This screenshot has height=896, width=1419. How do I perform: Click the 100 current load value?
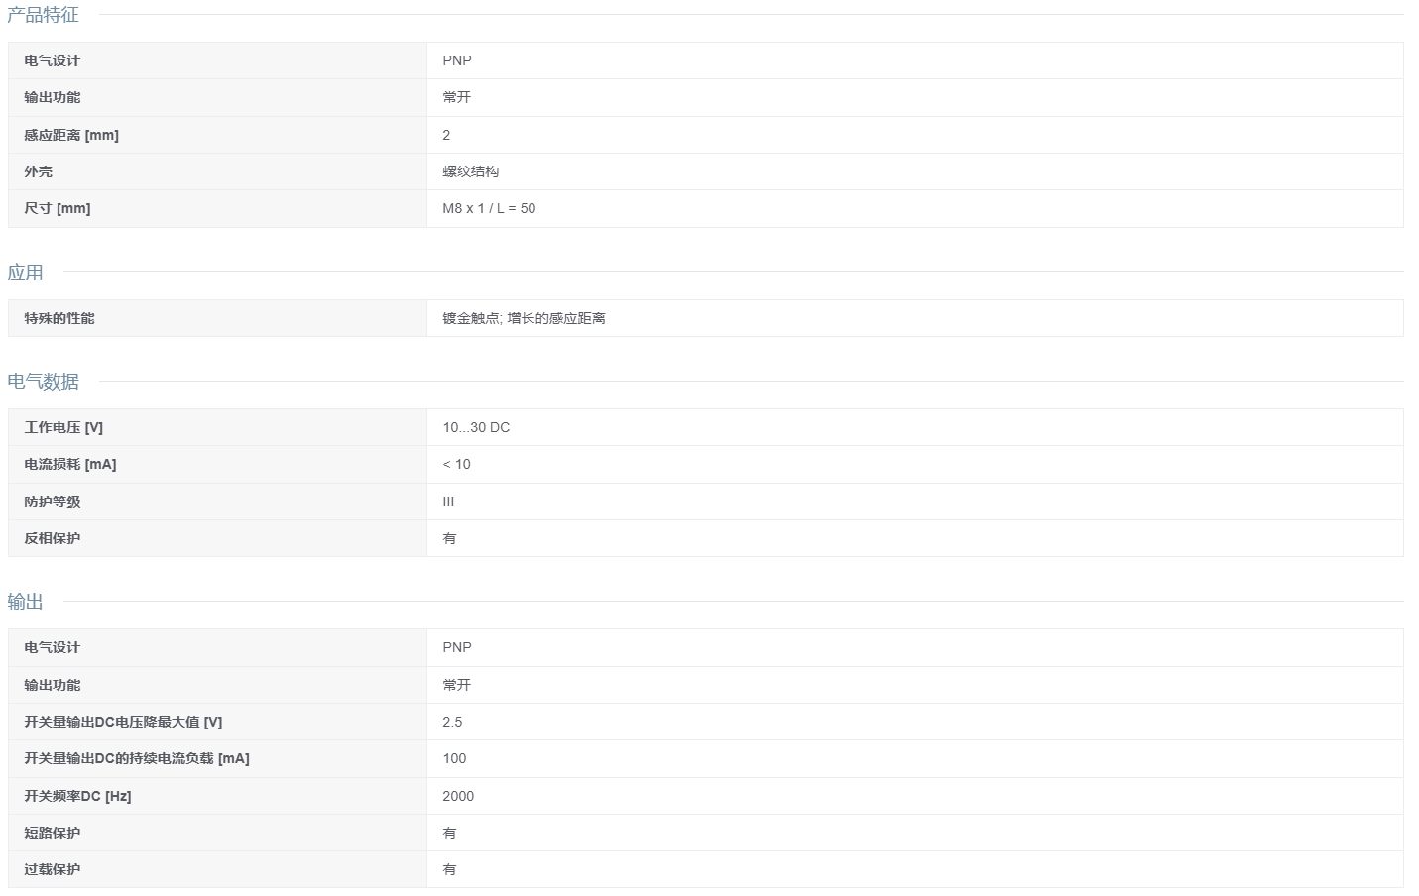[454, 758]
